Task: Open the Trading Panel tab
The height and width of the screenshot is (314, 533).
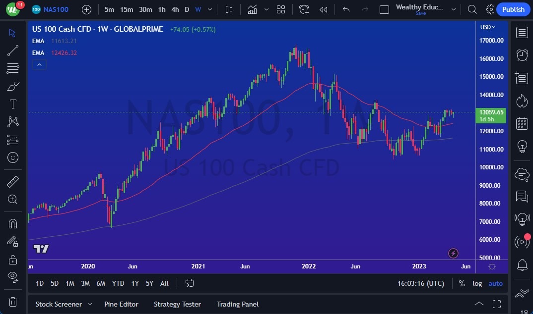Action: [238, 304]
